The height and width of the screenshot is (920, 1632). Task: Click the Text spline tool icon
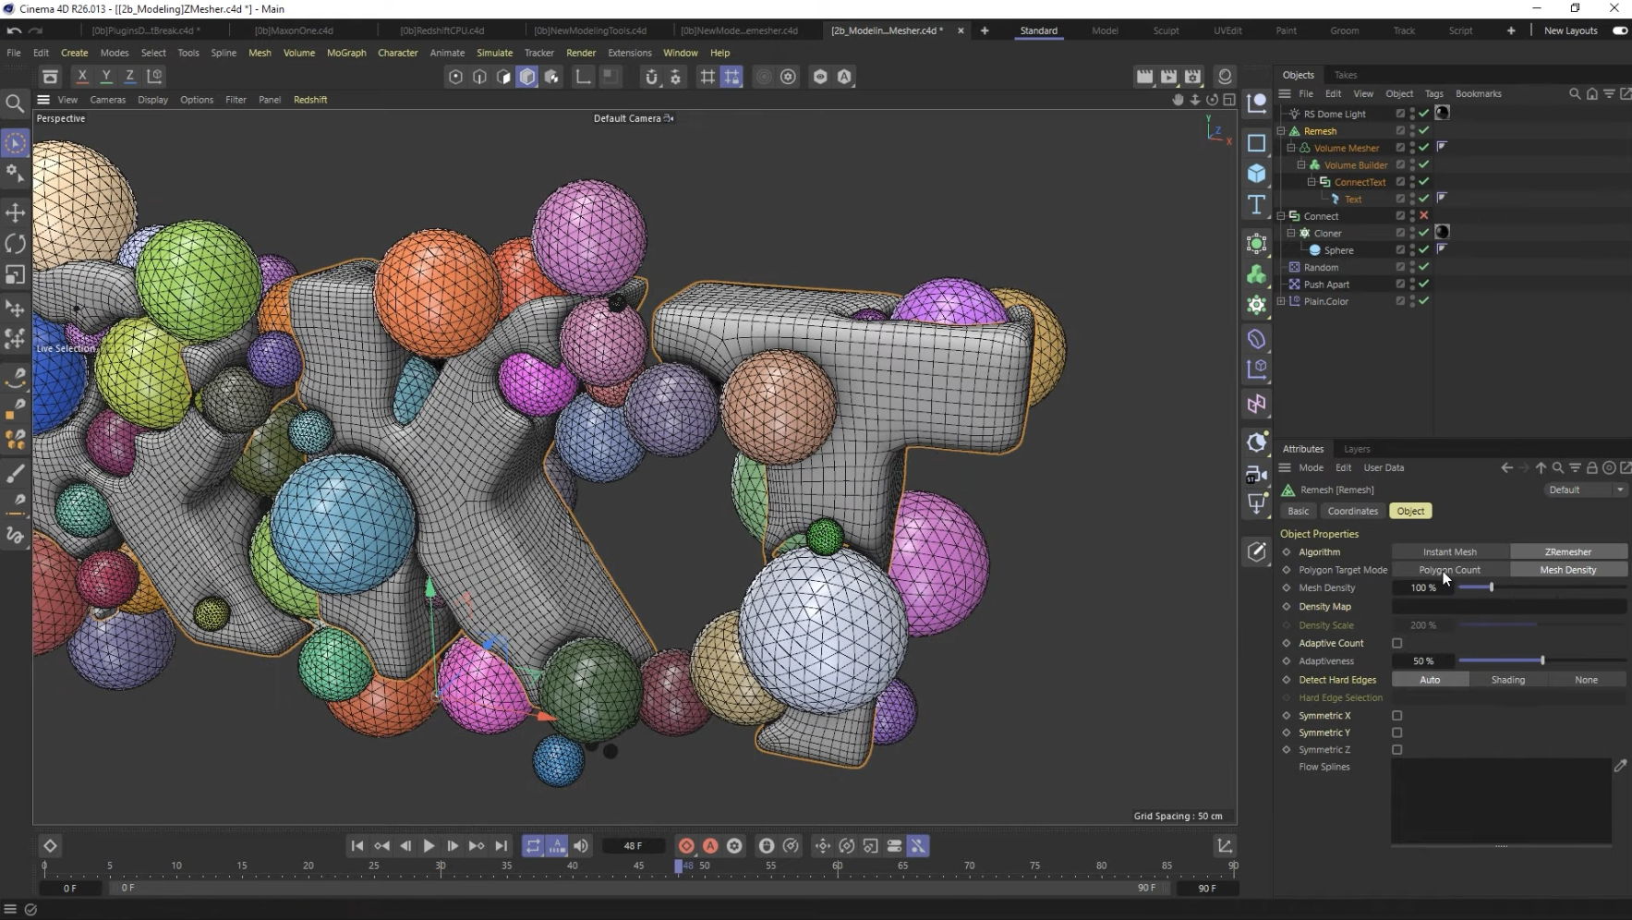[1256, 205]
